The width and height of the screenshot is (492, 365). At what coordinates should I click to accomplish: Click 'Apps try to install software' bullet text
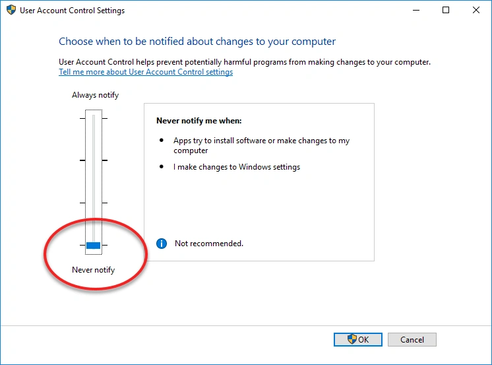(x=261, y=145)
